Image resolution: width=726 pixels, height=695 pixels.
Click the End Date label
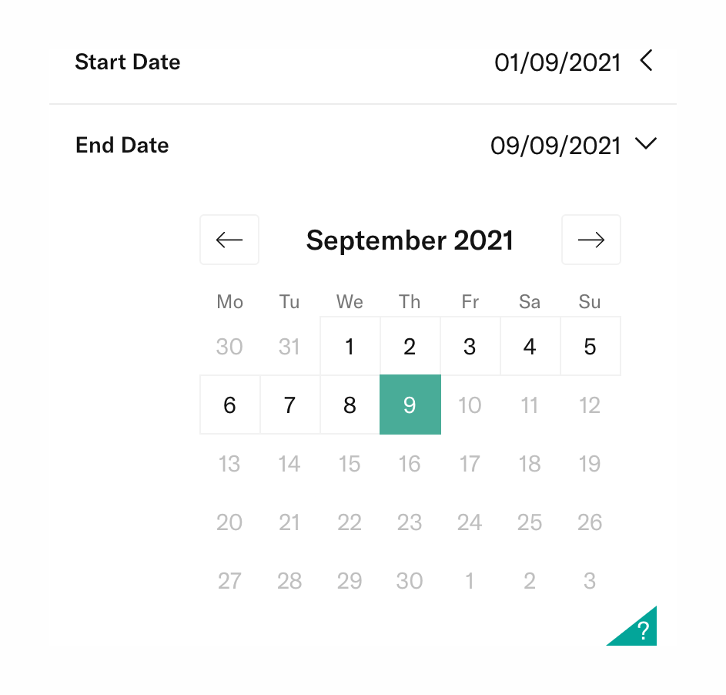pyautogui.click(x=122, y=145)
